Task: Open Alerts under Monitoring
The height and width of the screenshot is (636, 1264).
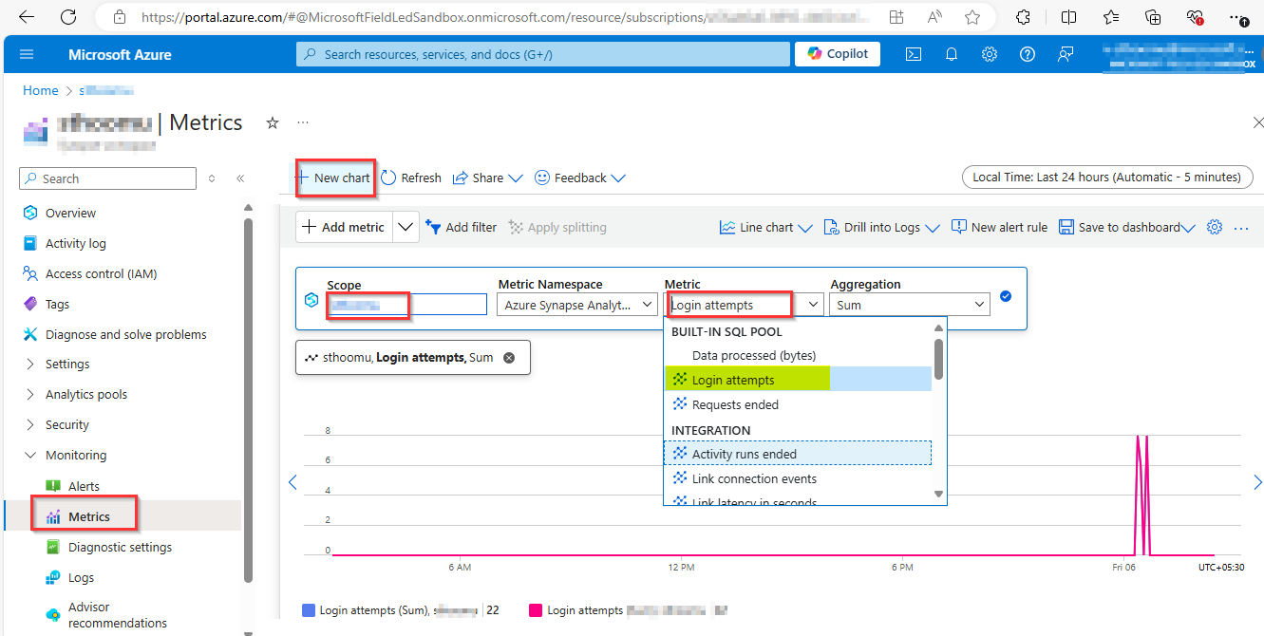Action: tap(84, 486)
